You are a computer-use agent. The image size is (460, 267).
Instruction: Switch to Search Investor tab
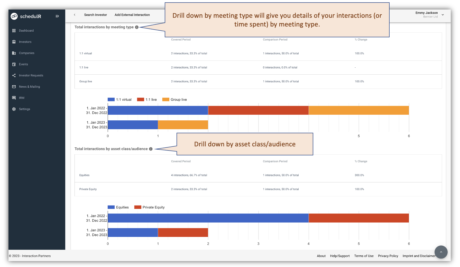(x=95, y=15)
